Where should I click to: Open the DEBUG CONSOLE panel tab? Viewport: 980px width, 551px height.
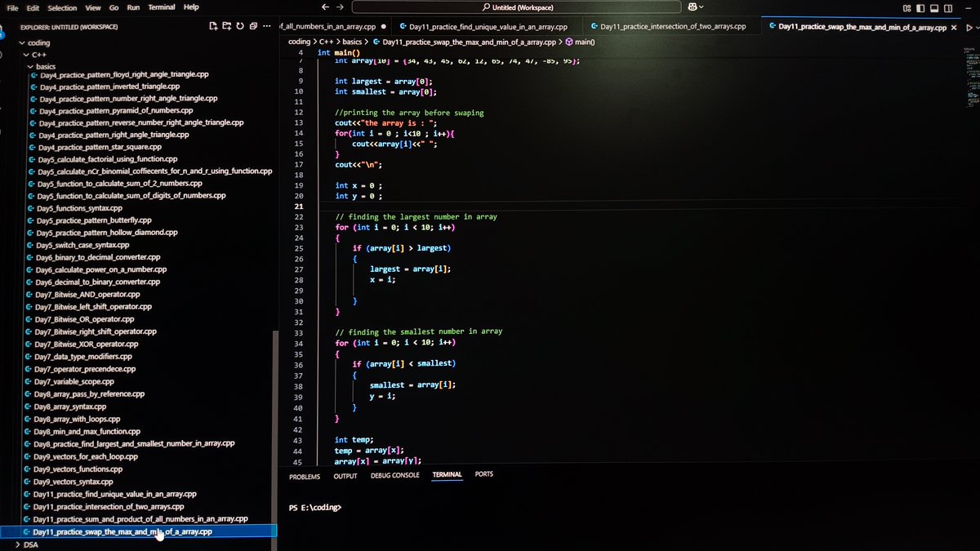click(x=394, y=475)
